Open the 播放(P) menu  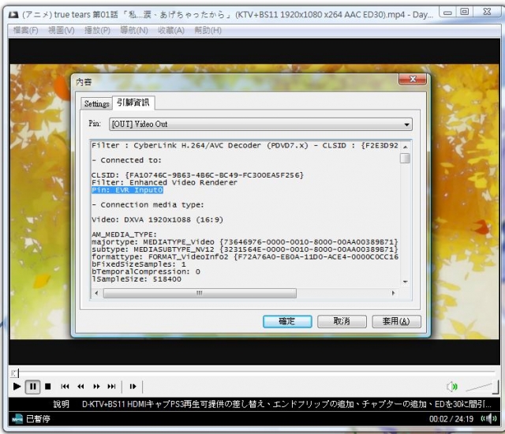pyautogui.click(x=97, y=30)
